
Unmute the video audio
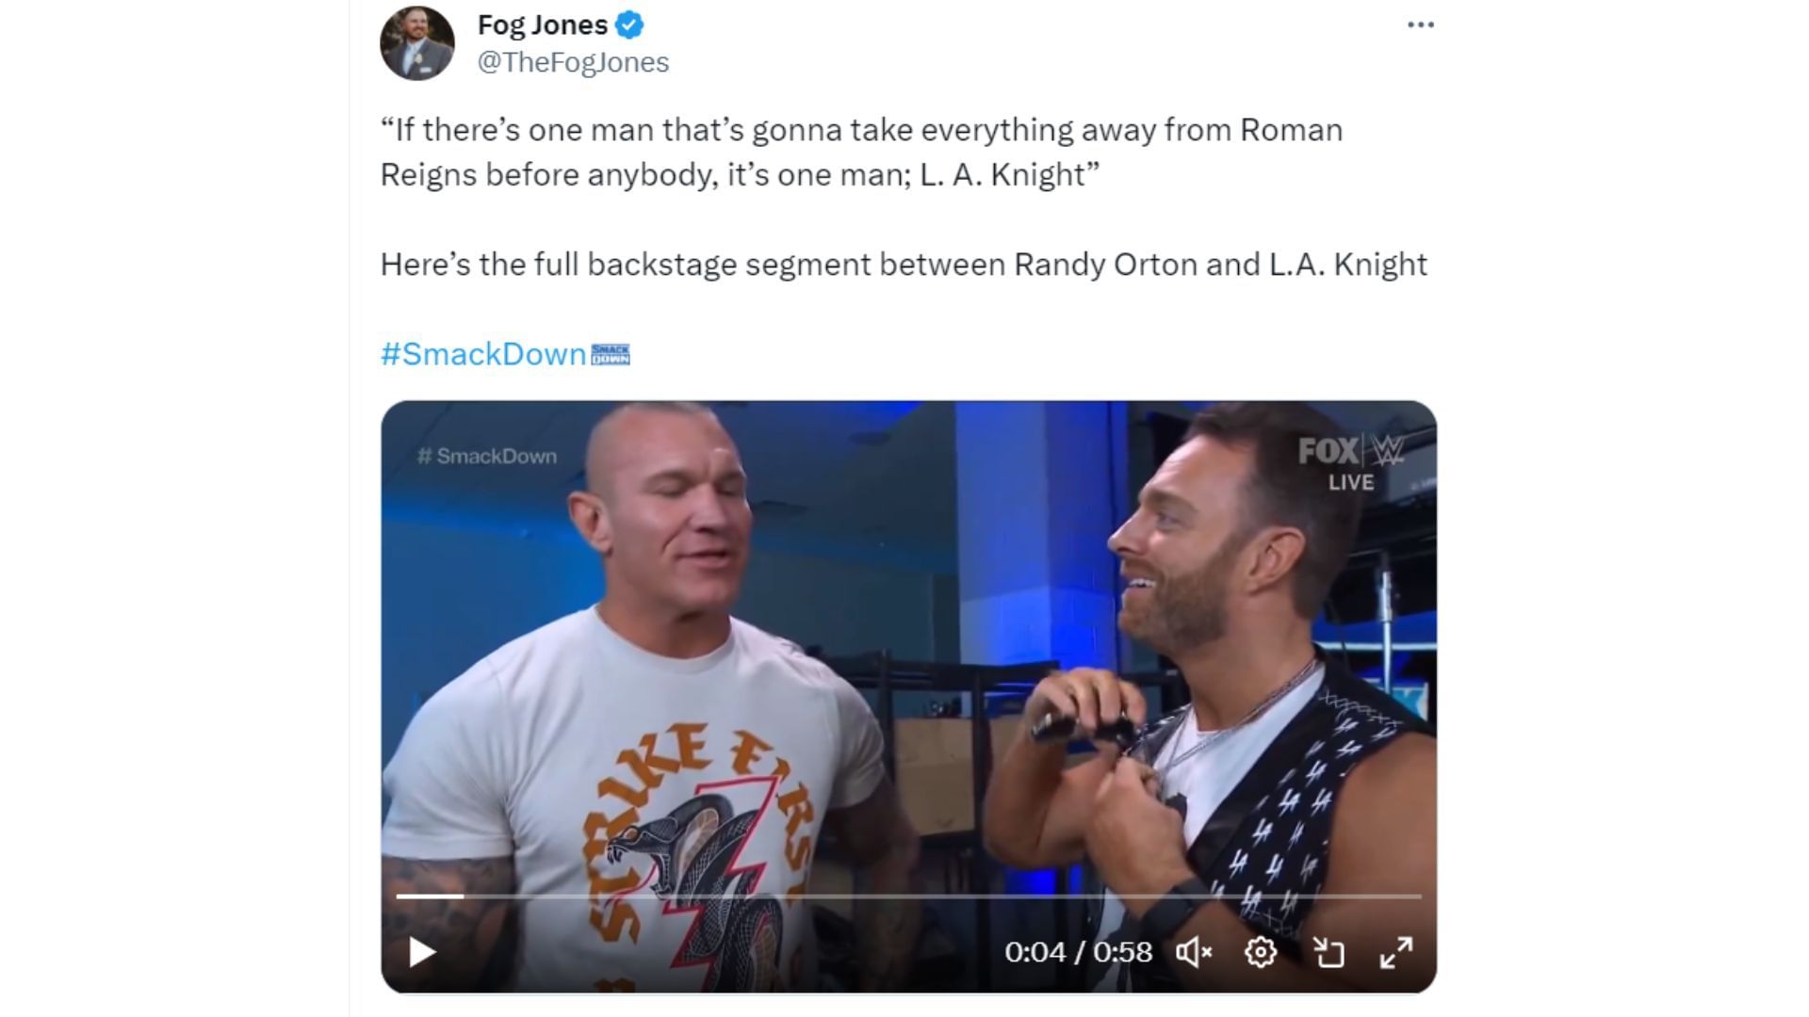pos(1194,952)
